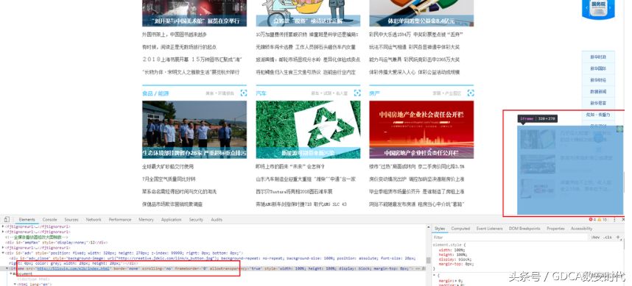The image size is (632, 286).
Task: Click the red error count indicator
Action: [592, 220]
